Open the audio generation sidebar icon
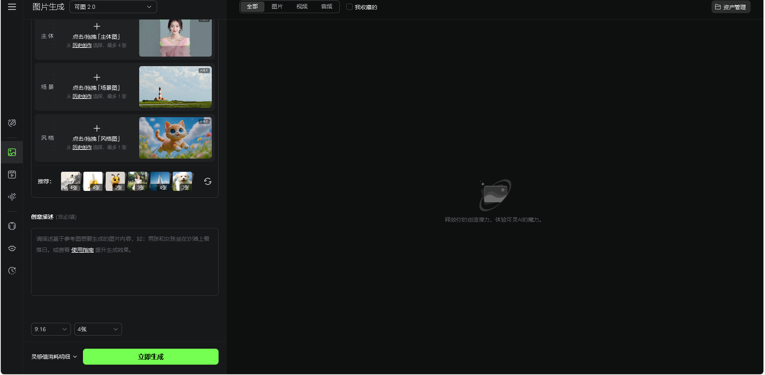Viewport: 765px width, 375px height. click(12, 196)
